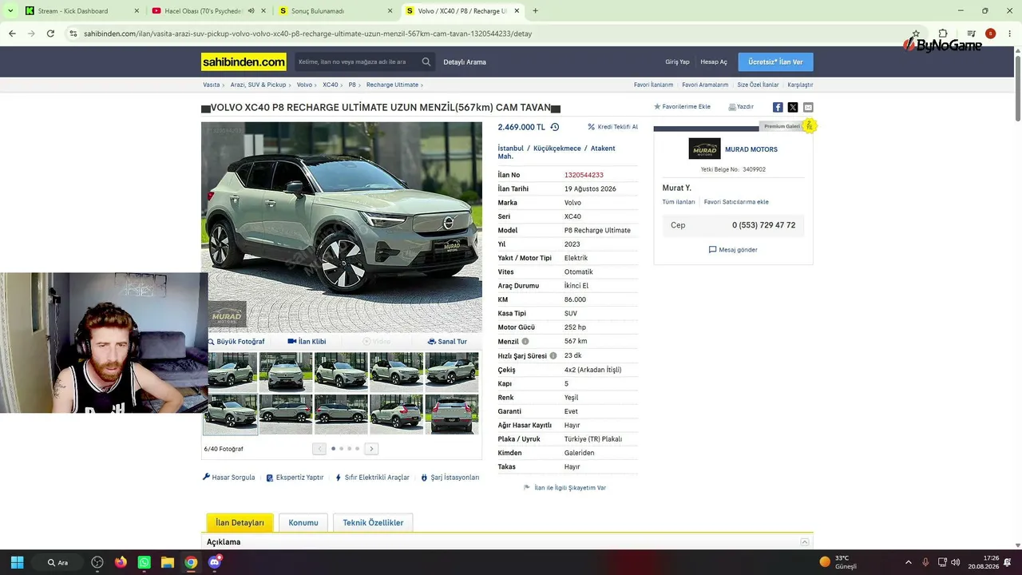Viewport: 1022px width, 575px height.
Task: Open the browser extensions puzzle icon
Action: (x=943, y=34)
